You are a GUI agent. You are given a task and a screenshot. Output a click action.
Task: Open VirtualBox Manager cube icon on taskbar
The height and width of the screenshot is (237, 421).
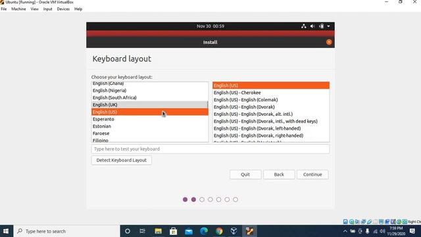(x=234, y=231)
